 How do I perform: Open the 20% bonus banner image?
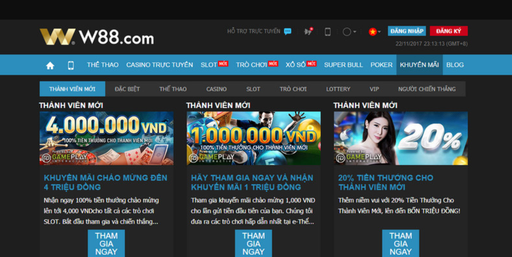[400, 138]
